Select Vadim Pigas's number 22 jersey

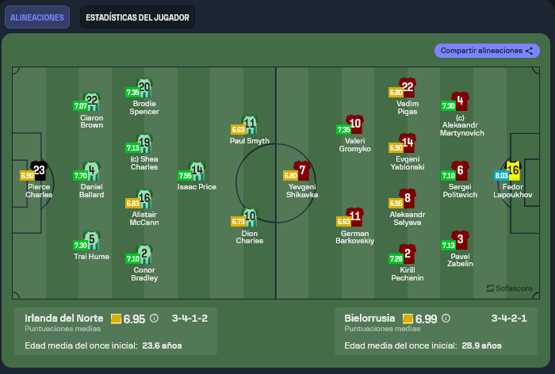[408, 88]
